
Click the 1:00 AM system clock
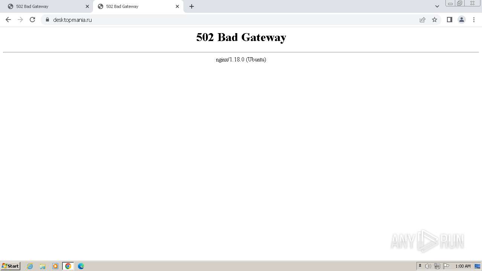[x=463, y=266]
